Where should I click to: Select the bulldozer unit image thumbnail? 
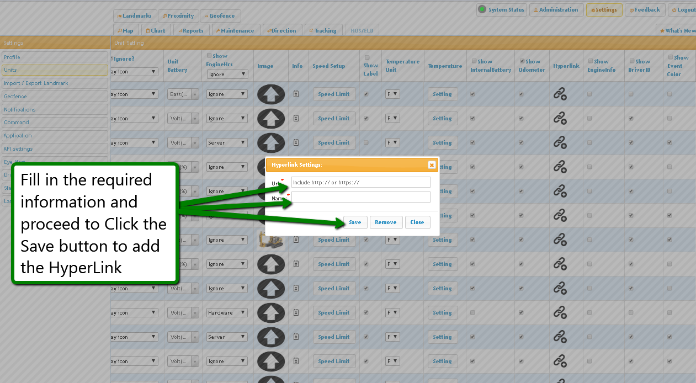(x=270, y=240)
